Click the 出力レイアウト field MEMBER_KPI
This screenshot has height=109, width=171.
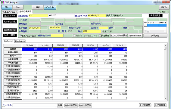(97, 16)
